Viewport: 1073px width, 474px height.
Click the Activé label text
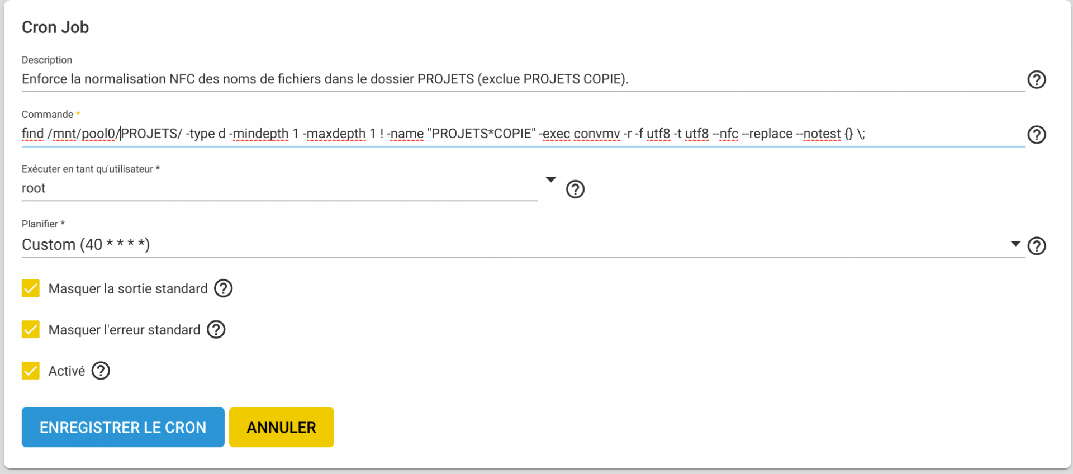[x=67, y=371]
